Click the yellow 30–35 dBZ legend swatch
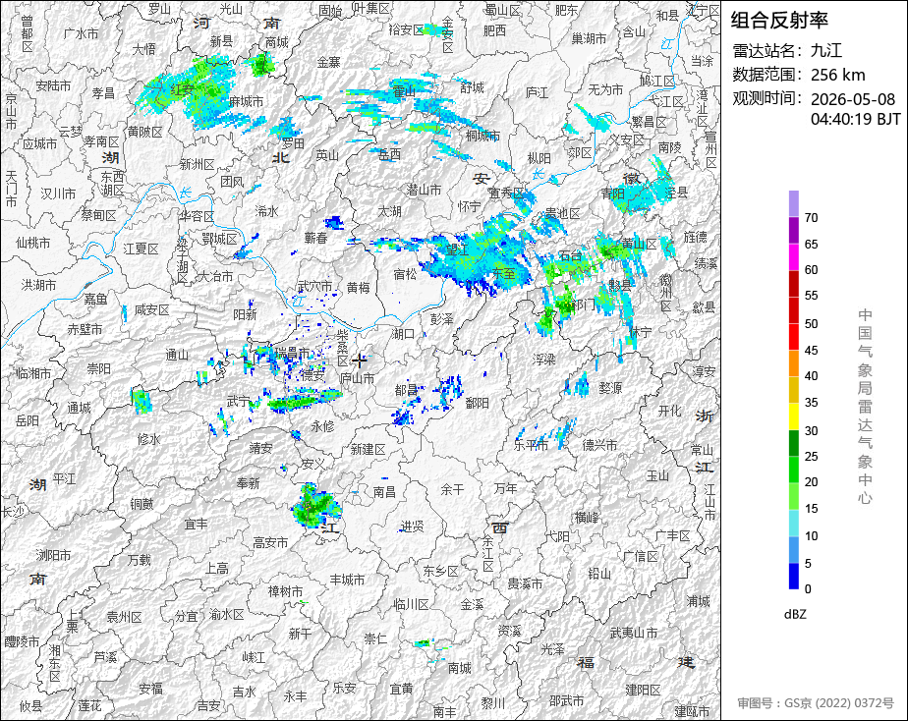The width and height of the screenshot is (908, 721). 793,416
